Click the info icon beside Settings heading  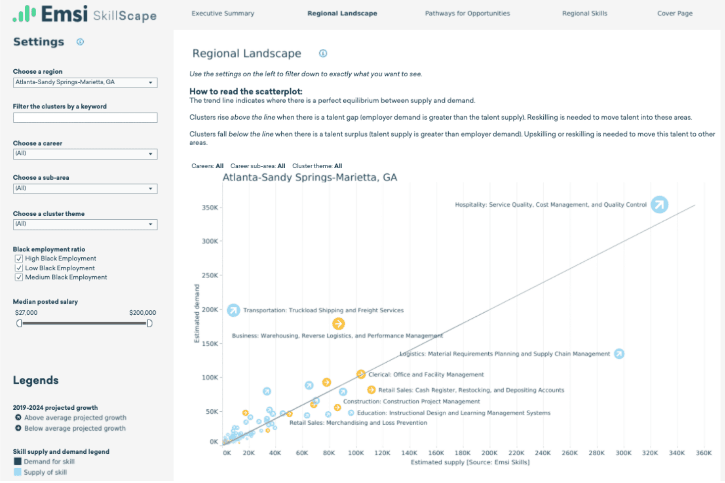pyautogui.click(x=80, y=42)
